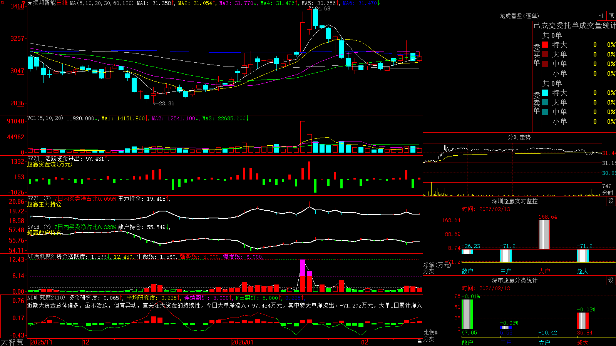Screen dimensions: 616x346
Task: Click the 委卖单 section label
Action: [537, 103]
